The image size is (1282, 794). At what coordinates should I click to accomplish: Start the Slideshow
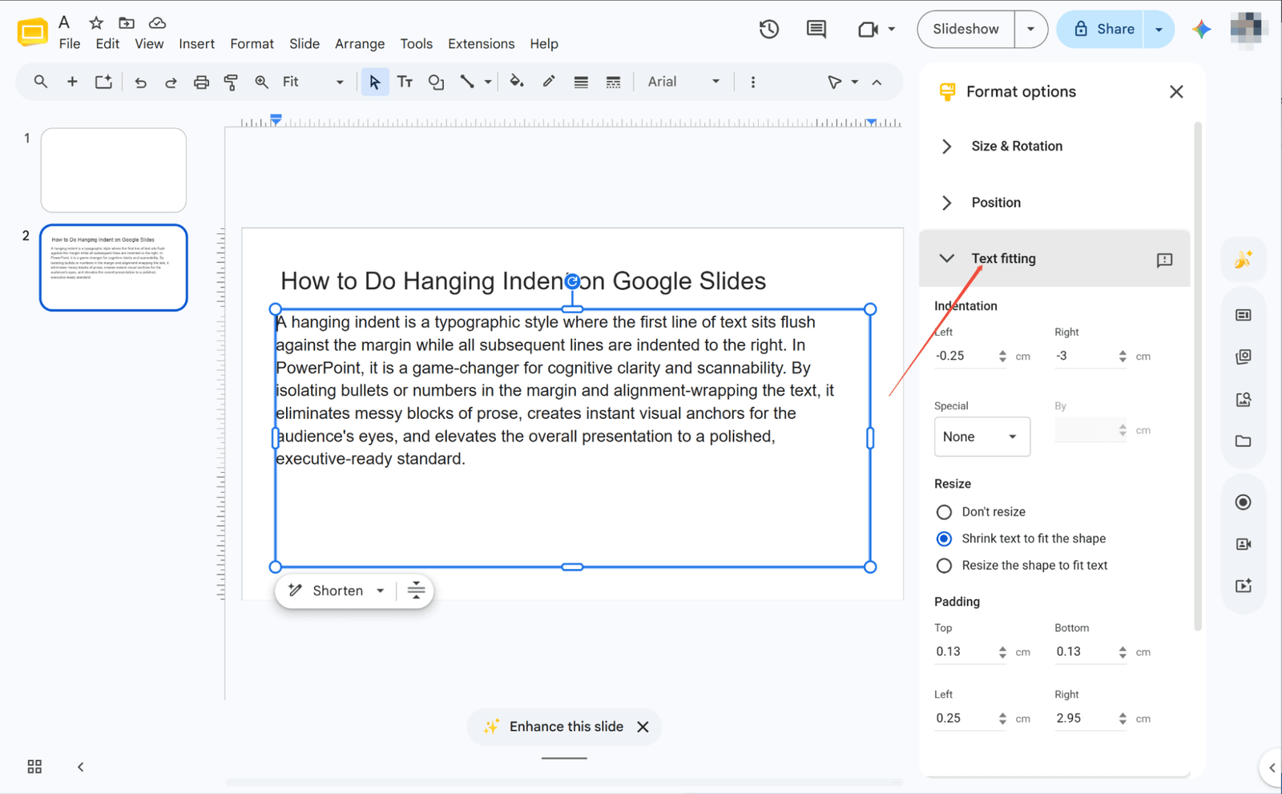coord(966,30)
